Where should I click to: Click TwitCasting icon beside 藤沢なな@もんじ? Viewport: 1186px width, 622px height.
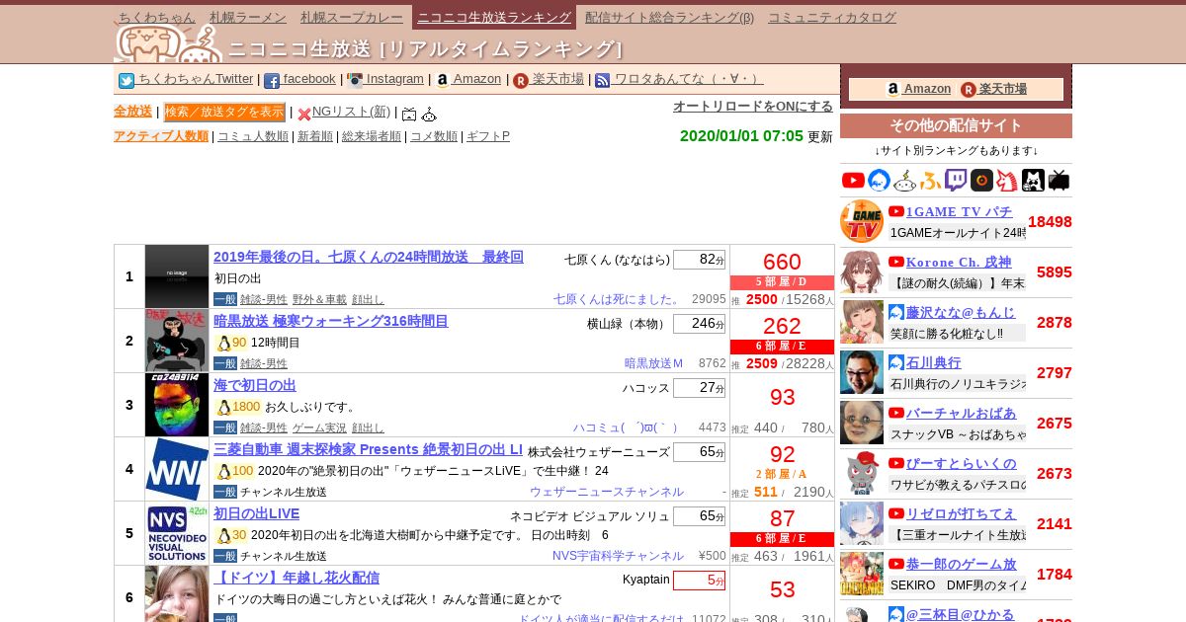[x=896, y=312]
